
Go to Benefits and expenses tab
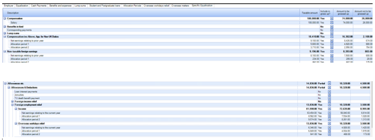click(x=60, y=5)
